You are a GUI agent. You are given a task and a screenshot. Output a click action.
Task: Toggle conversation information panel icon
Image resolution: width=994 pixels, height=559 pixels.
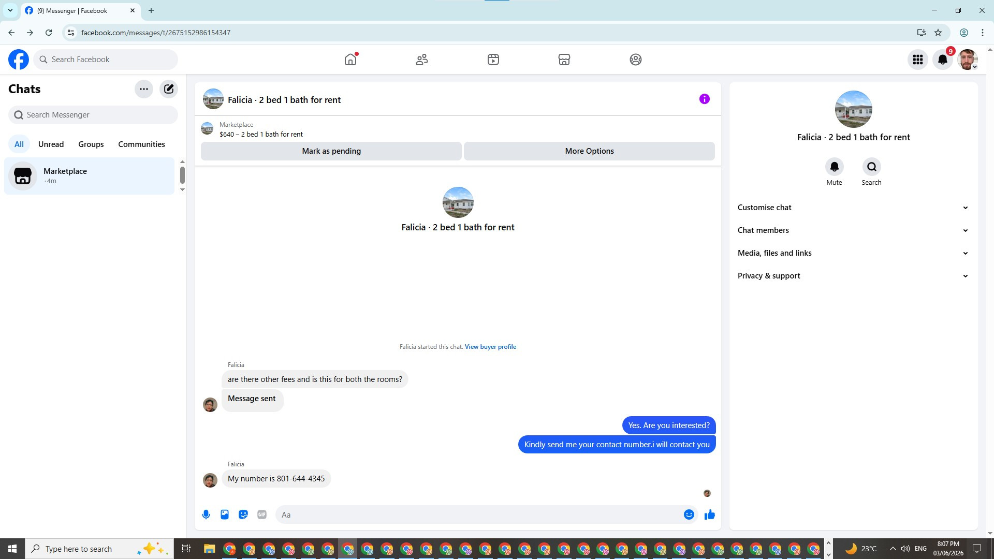704,99
